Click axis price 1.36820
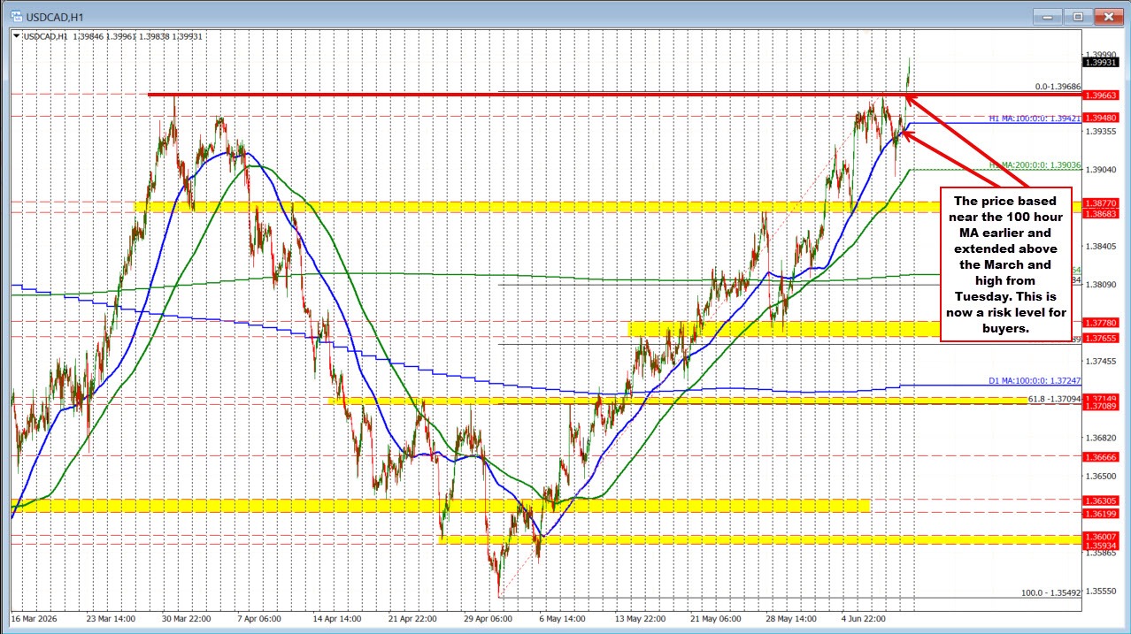 (1101, 439)
